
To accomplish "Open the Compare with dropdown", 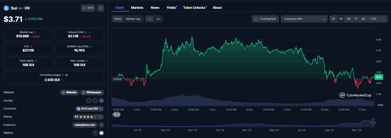I will (x=304, y=19).
